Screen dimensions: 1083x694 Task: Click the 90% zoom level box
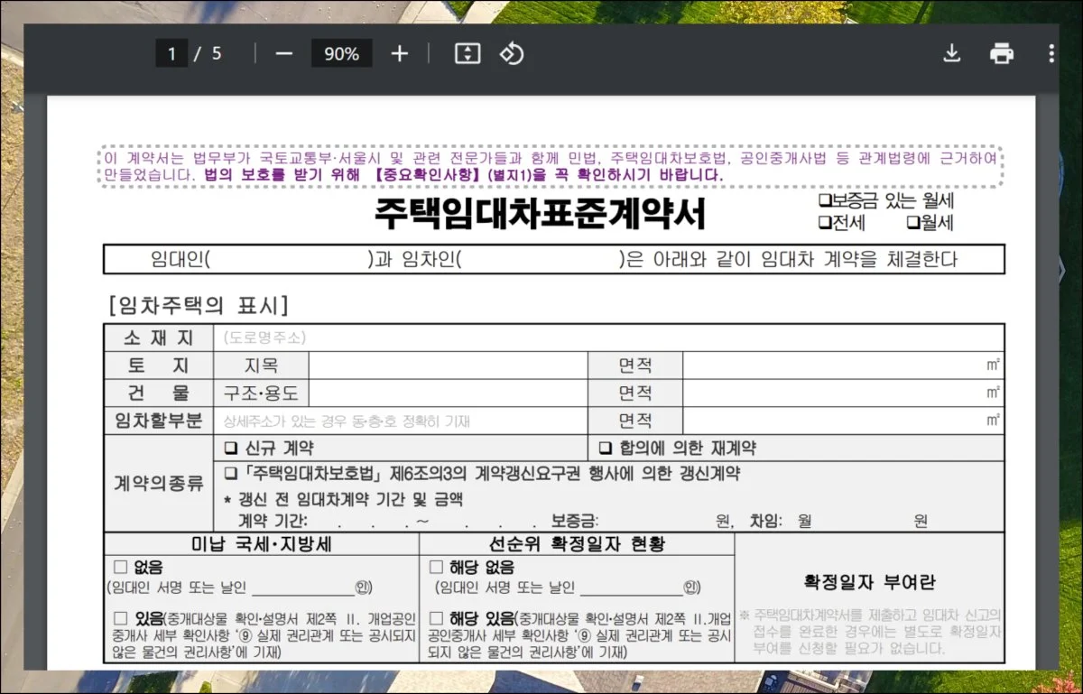[341, 54]
